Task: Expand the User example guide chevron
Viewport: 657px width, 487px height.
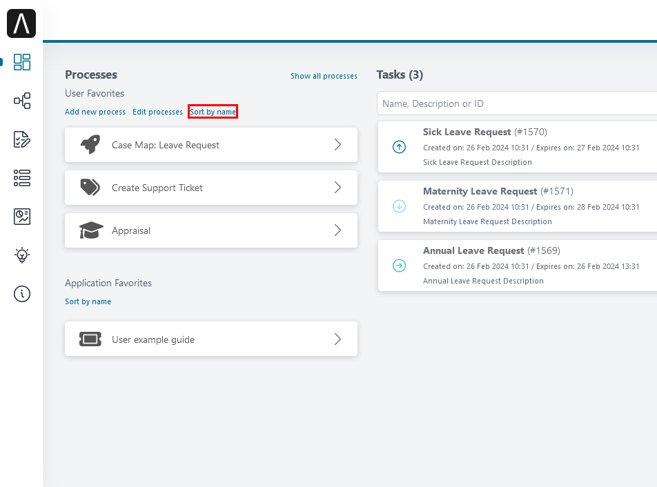Action: point(337,339)
